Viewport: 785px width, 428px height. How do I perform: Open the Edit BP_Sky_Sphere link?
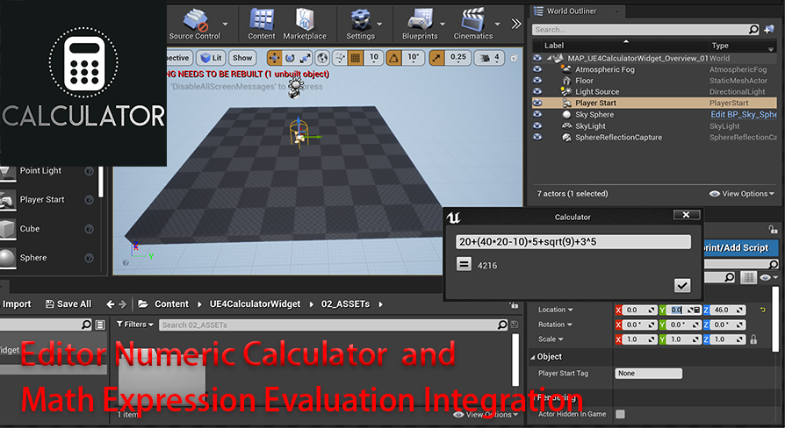coord(744,115)
